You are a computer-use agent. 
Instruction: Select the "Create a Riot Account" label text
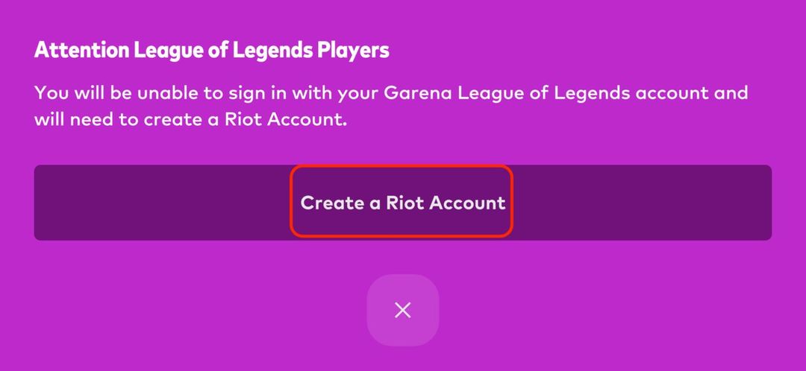coord(402,203)
